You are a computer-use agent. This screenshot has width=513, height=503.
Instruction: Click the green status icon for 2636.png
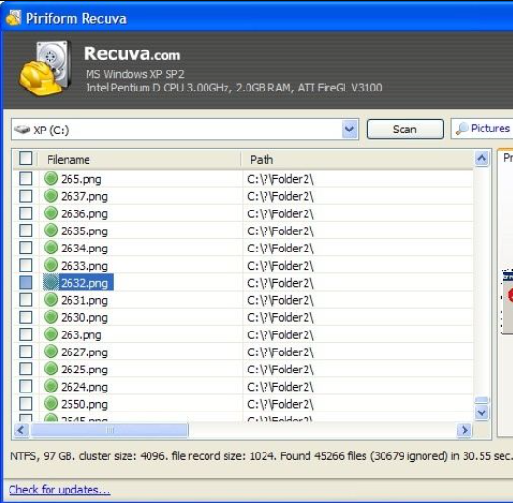50,213
